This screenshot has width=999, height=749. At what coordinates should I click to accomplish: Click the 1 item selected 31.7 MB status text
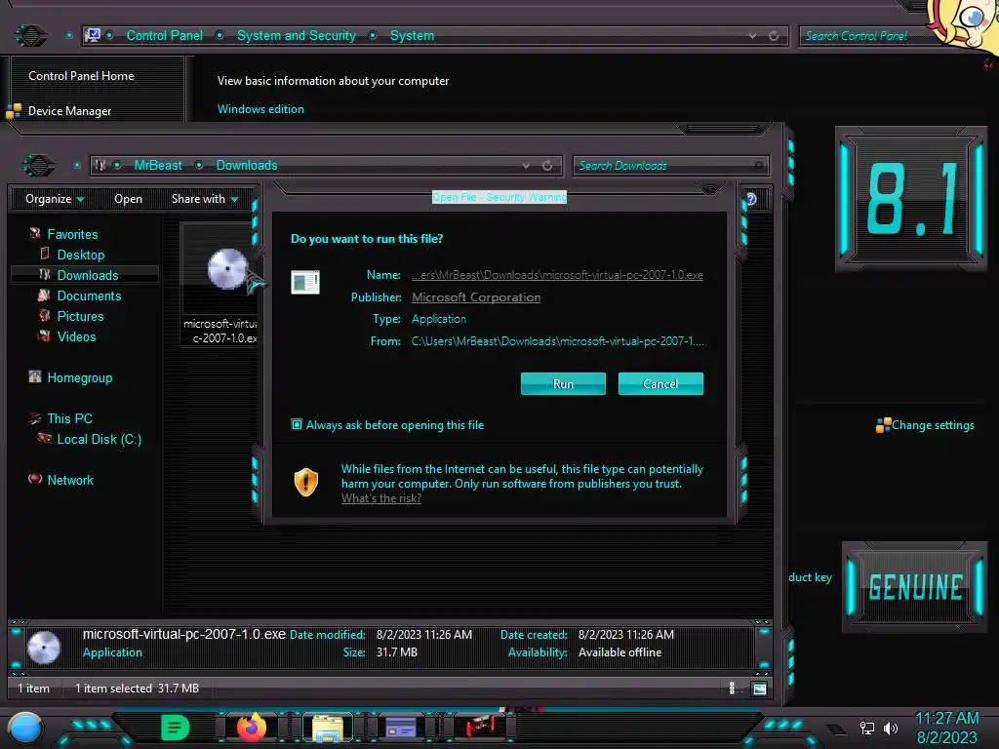click(137, 688)
